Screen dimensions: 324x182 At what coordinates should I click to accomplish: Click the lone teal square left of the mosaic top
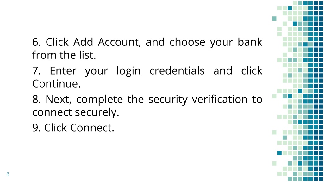[274, 19]
